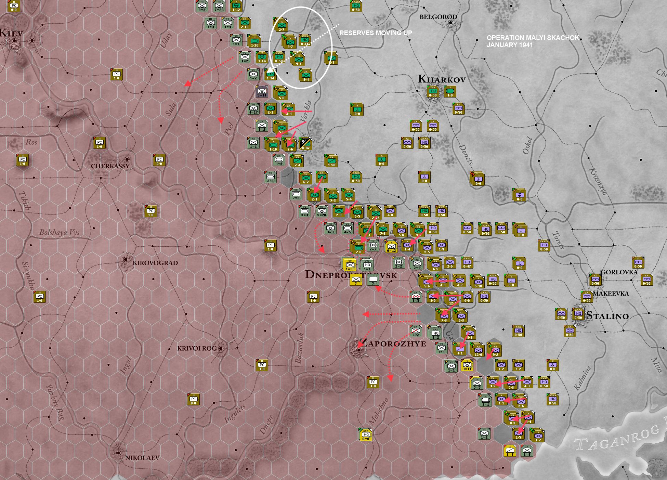Pick the 1=4 German infantry counter
667x480 pixels.
click(x=227, y=23)
